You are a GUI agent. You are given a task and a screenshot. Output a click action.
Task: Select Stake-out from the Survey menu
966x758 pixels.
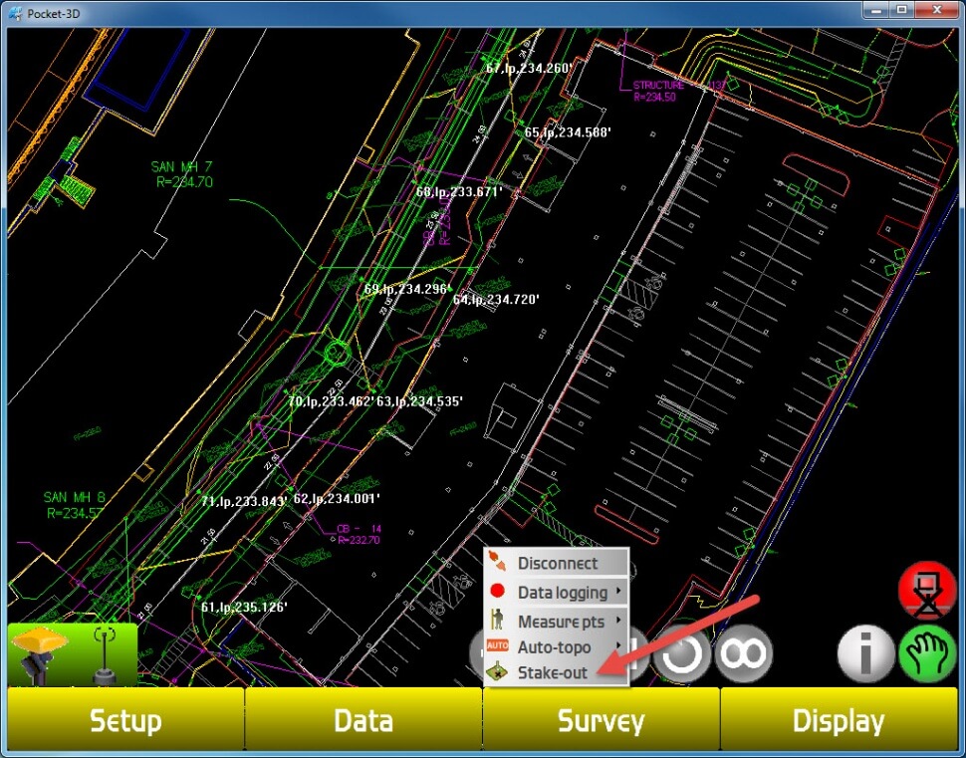pos(554,672)
